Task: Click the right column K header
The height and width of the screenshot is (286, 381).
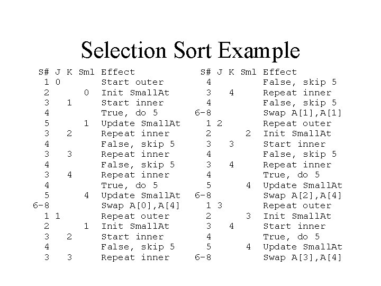Action: pyautogui.click(x=231, y=72)
